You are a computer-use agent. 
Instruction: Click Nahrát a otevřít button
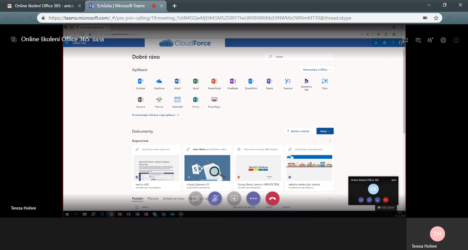pyautogui.click(x=299, y=131)
